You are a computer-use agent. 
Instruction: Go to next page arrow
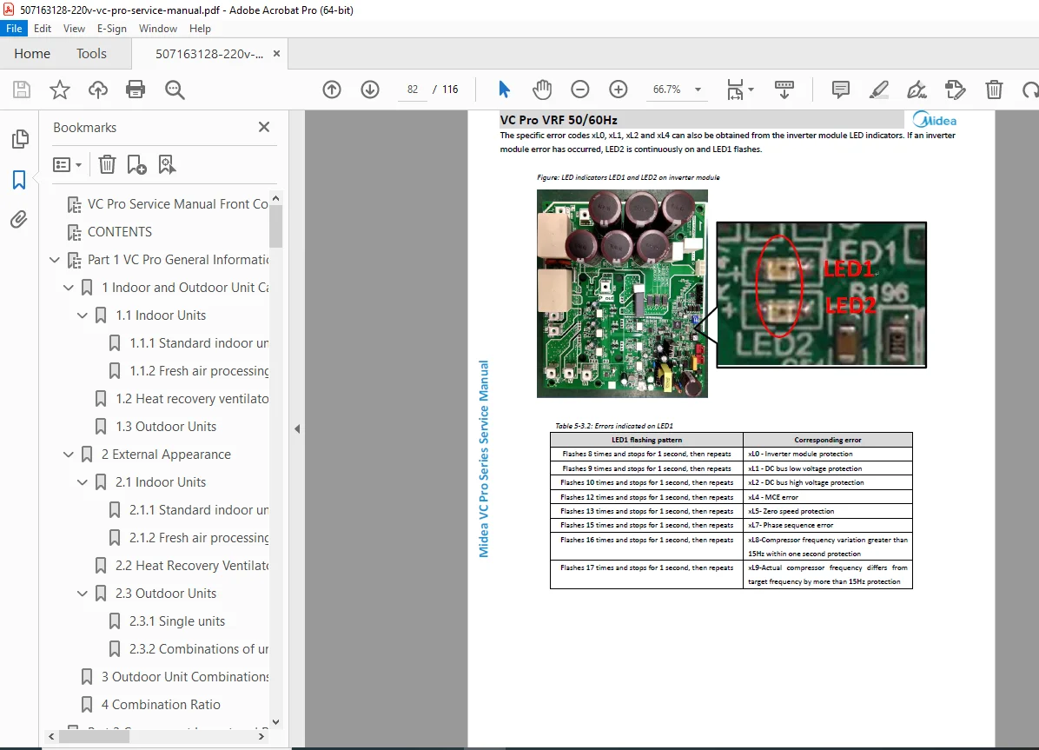click(370, 90)
